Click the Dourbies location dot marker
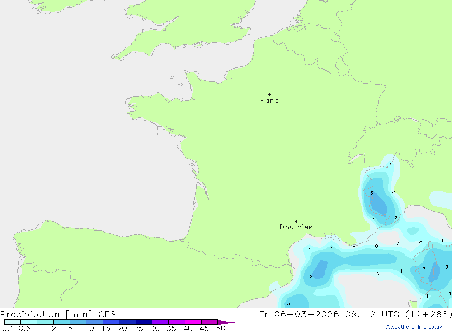 pos(296,221)
